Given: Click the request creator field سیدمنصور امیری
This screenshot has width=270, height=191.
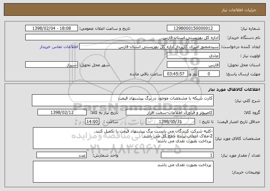Looking at the screenshot, I should (149, 47).
